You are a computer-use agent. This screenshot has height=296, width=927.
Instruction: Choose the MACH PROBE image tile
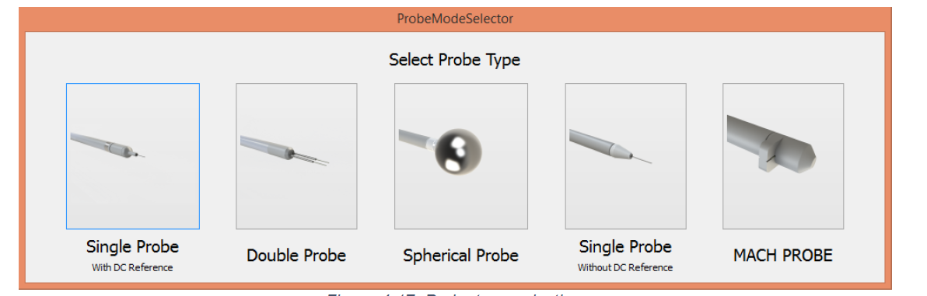coord(783,156)
